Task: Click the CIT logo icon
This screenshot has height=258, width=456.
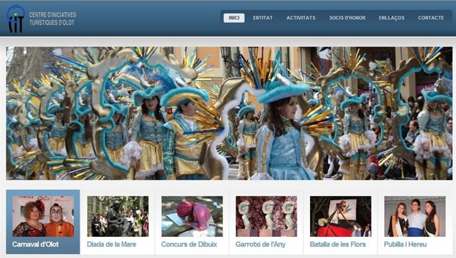Action: tap(16, 18)
